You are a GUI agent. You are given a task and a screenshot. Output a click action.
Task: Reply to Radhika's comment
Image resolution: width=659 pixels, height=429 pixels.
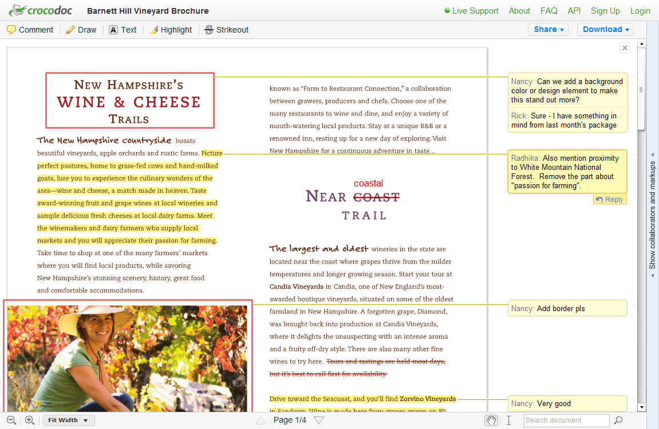(x=610, y=200)
